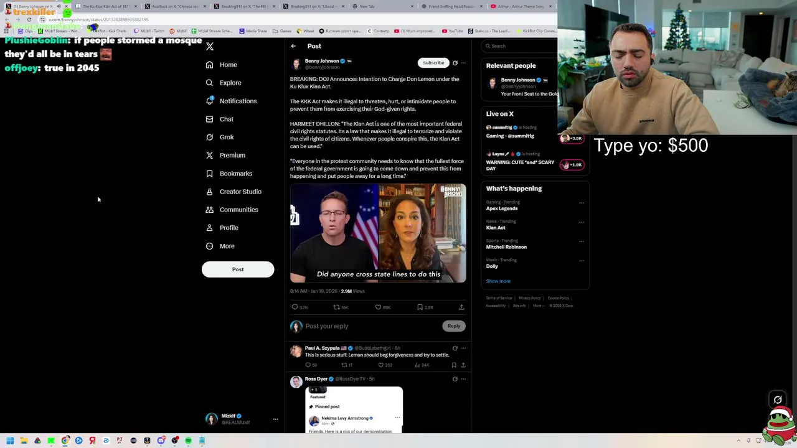Open Profile in the sidebar

[x=222, y=228]
